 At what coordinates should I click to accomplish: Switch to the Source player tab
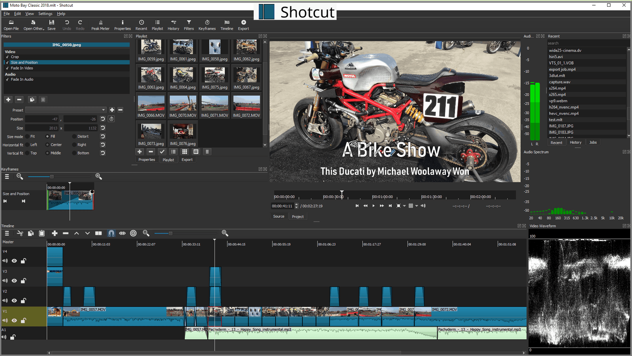[x=279, y=217]
